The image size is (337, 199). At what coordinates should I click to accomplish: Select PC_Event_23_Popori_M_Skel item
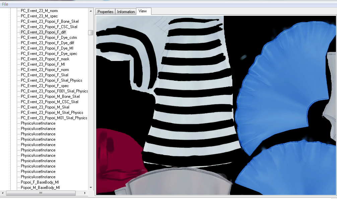pyautogui.click(x=45, y=107)
